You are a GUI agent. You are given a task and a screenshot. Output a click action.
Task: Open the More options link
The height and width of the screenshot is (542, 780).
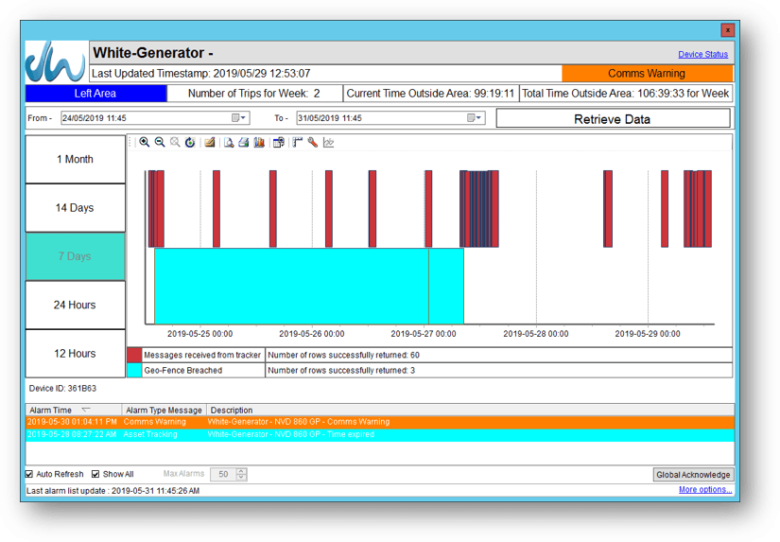click(705, 490)
